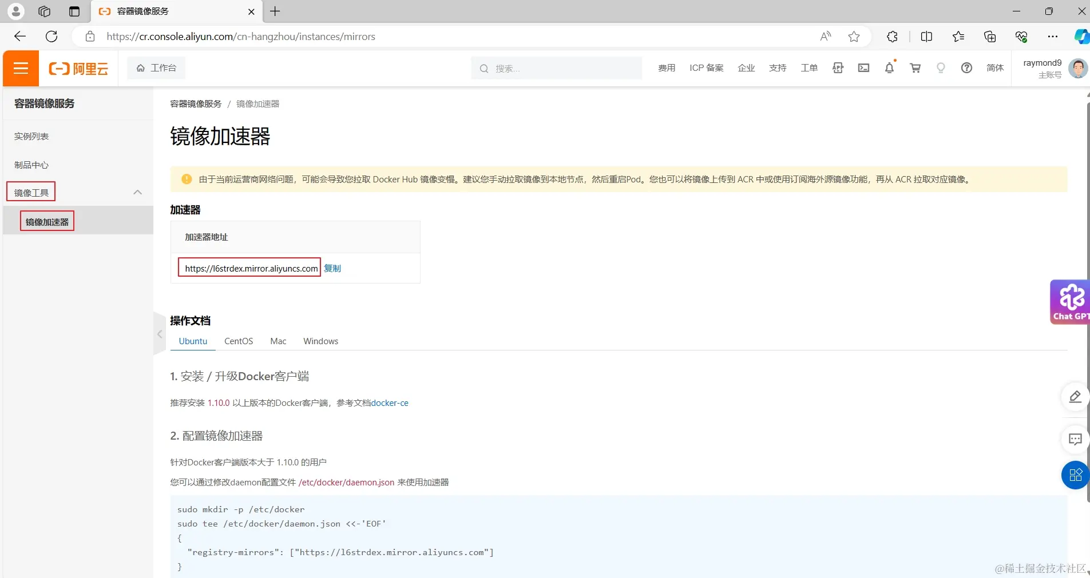Viewport: 1090px width, 578px height.
Task: Click the Aliyun logo
Action: pyautogui.click(x=78, y=69)
